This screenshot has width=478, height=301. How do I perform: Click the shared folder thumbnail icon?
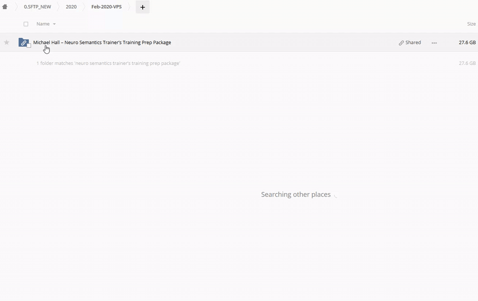(x=23, y=42)
